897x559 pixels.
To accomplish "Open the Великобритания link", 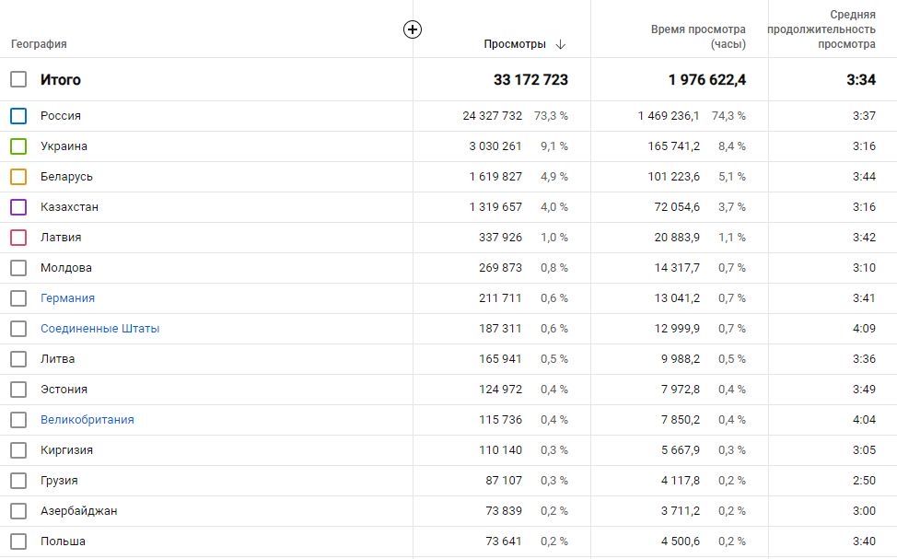I will [87, 420].
